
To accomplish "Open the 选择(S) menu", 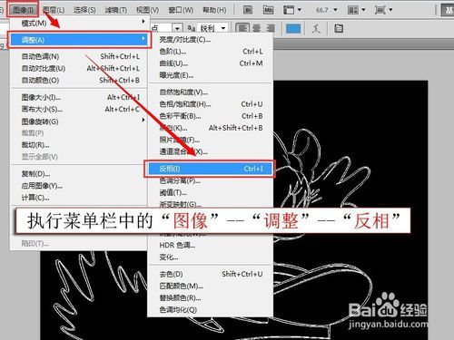I will 84,10.
